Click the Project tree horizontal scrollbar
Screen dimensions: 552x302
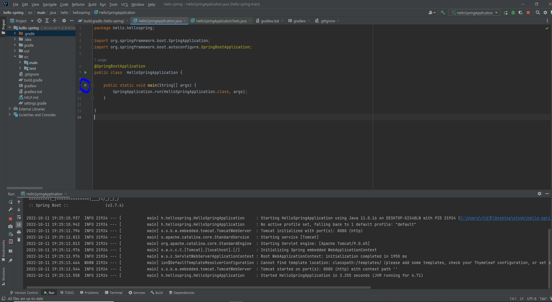(25, 188)
